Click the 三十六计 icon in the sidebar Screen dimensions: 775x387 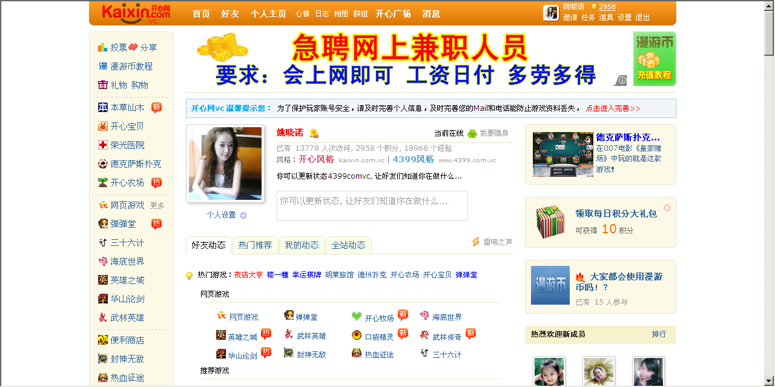coord(102,243)
